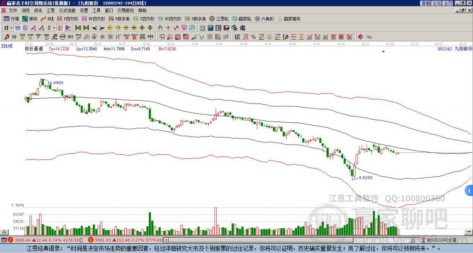Click the 收002242分笔 status indicator
This screenshot has height=253, width=473.
[439, 240]
